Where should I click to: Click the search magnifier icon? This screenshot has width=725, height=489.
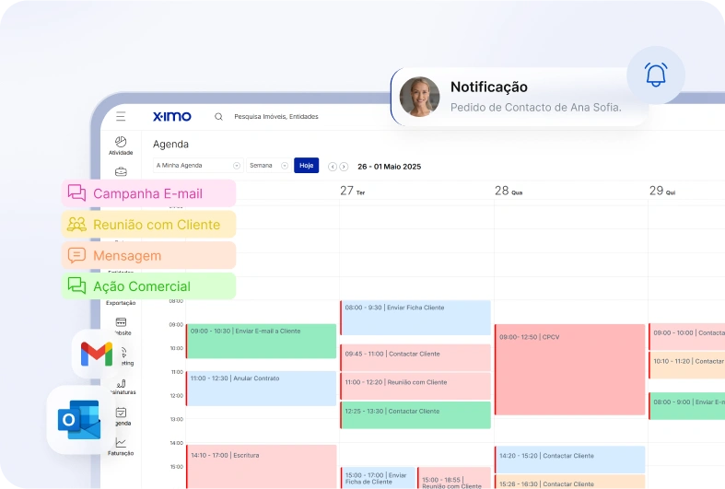click(218, 117)
